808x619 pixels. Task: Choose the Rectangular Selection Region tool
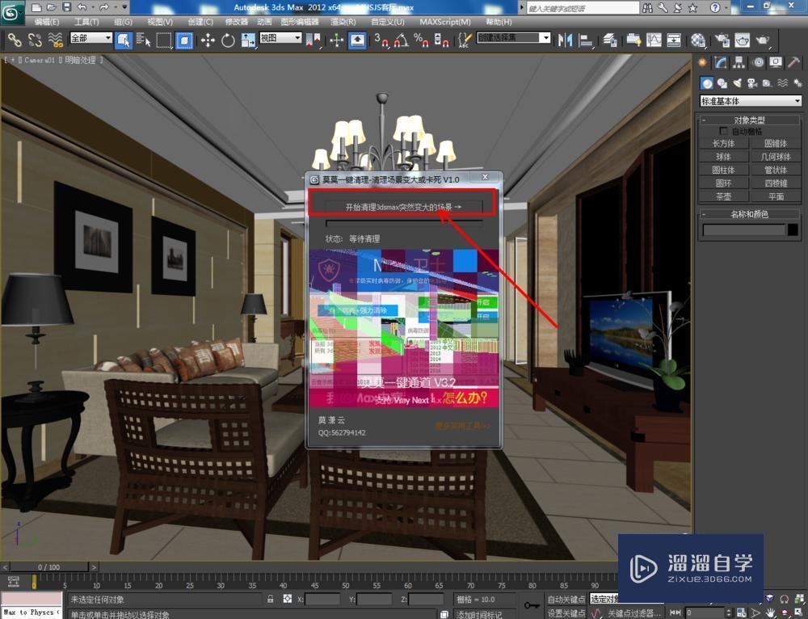point(164,40)
